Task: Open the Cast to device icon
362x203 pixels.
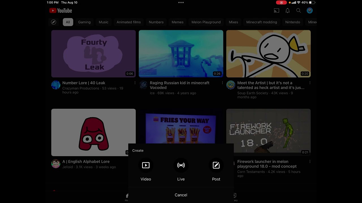Action: pos(277,10)
